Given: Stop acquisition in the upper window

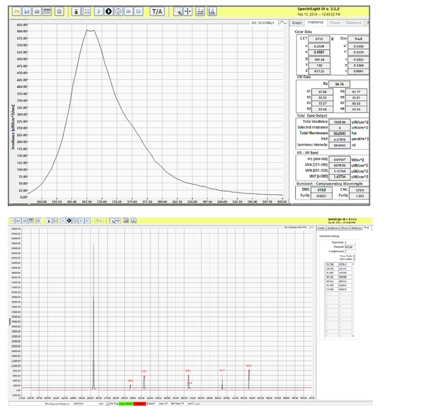Looking at the screenshot, I should tap(138, 11).
